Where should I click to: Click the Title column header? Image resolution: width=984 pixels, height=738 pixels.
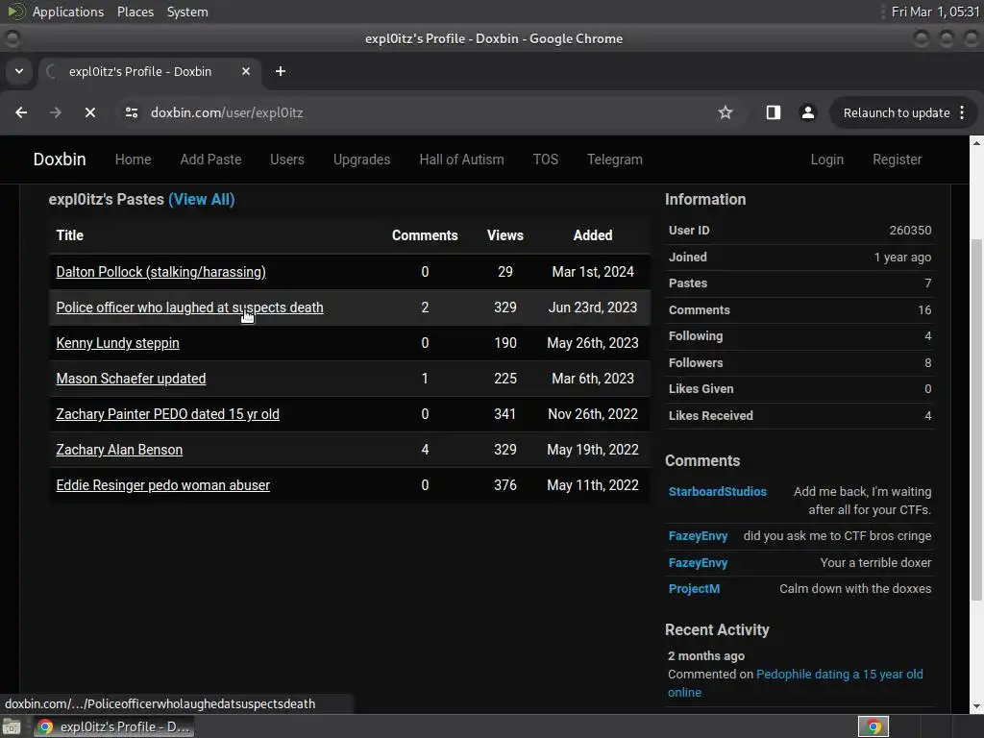point(69,235)
